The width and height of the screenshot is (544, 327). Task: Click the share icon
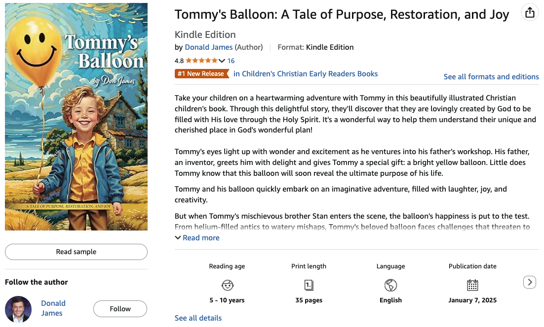(x=530, y=13)
